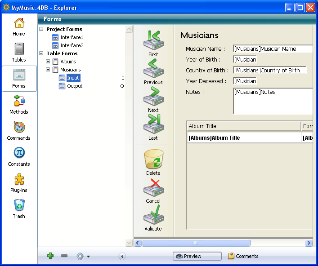Click the Comments button
The width and height of the screenshot is (318, 266).
coord(243,256)
